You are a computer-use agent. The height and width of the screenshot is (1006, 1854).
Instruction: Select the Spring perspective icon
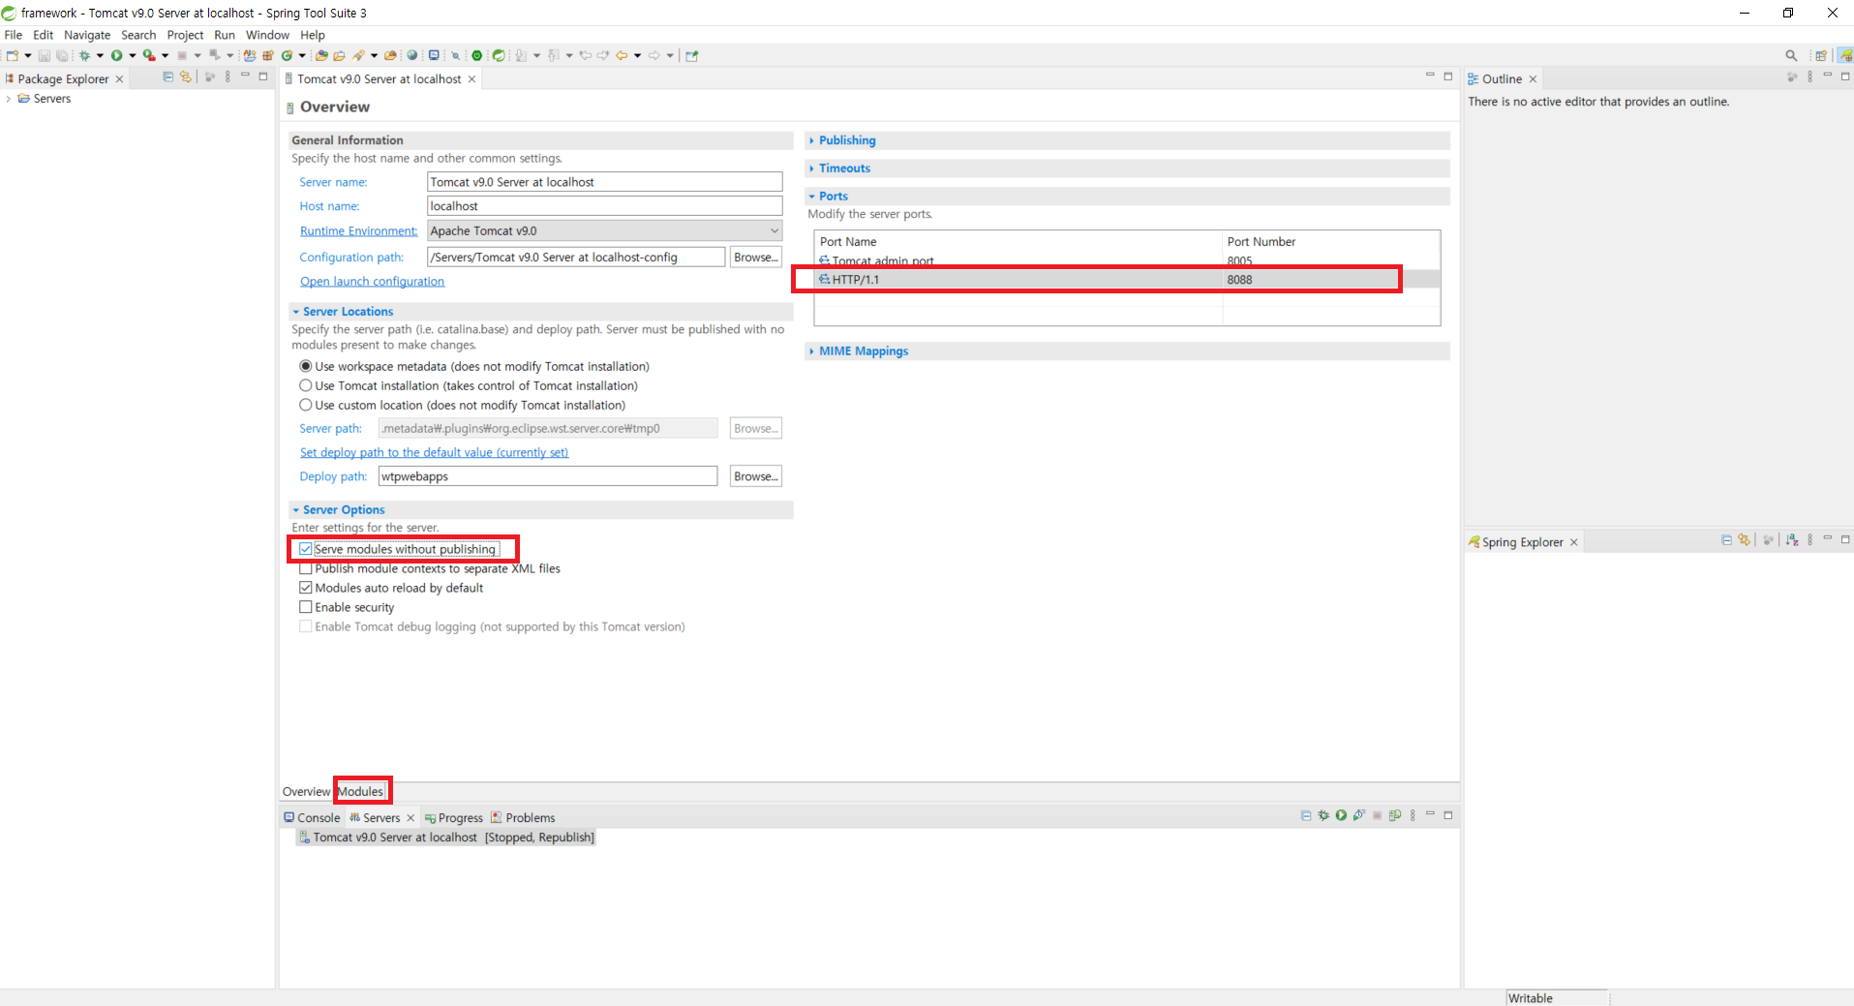(1845, 55)
